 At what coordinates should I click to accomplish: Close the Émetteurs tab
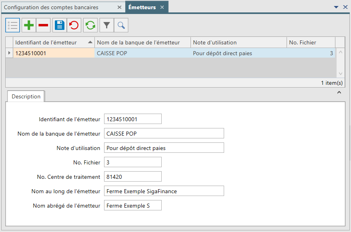click(x=162, y=7)
